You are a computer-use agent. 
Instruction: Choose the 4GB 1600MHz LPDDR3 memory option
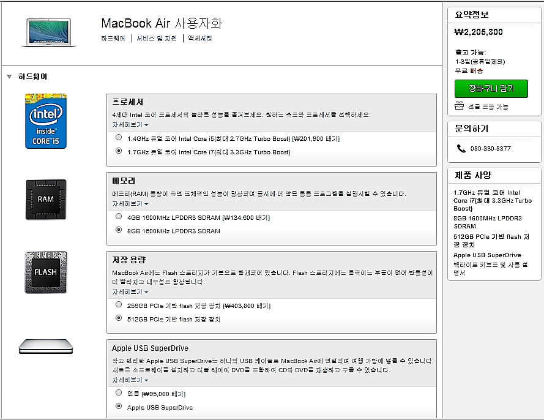[119, 217]
